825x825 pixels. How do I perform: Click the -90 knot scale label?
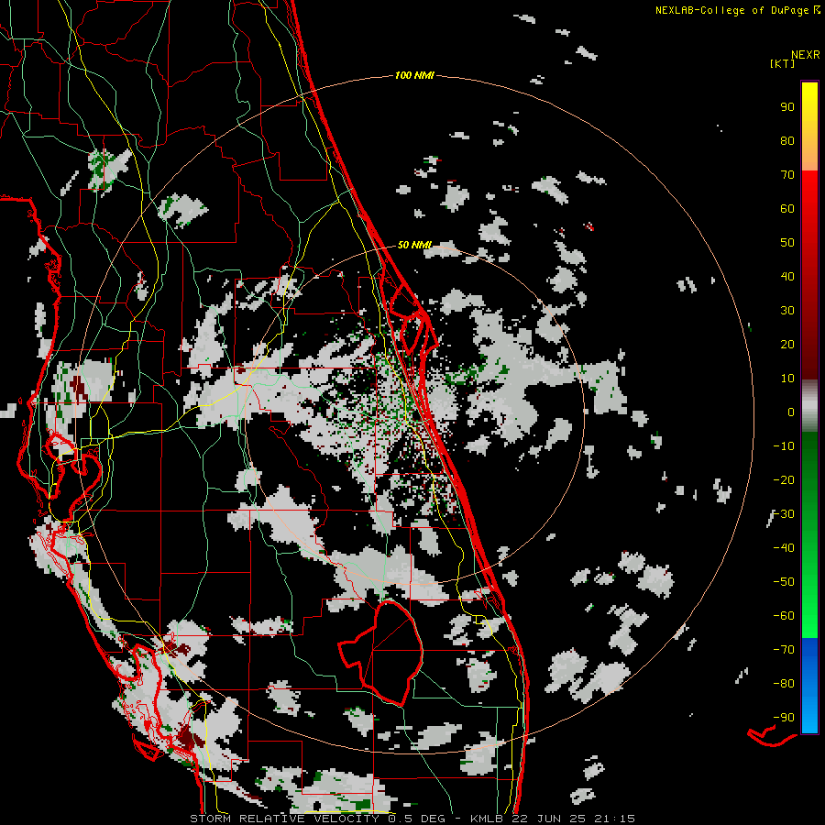[784, 718]
